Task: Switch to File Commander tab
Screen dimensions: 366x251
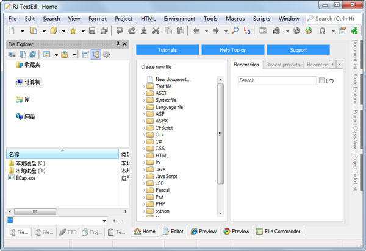Action: coord(278,231)
